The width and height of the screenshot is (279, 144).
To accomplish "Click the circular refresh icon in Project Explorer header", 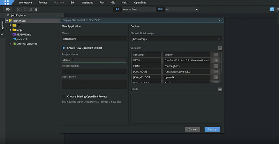I will 57,15.
